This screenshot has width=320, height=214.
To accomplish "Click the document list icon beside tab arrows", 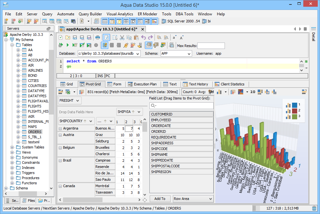I will [x=305, y=29].
